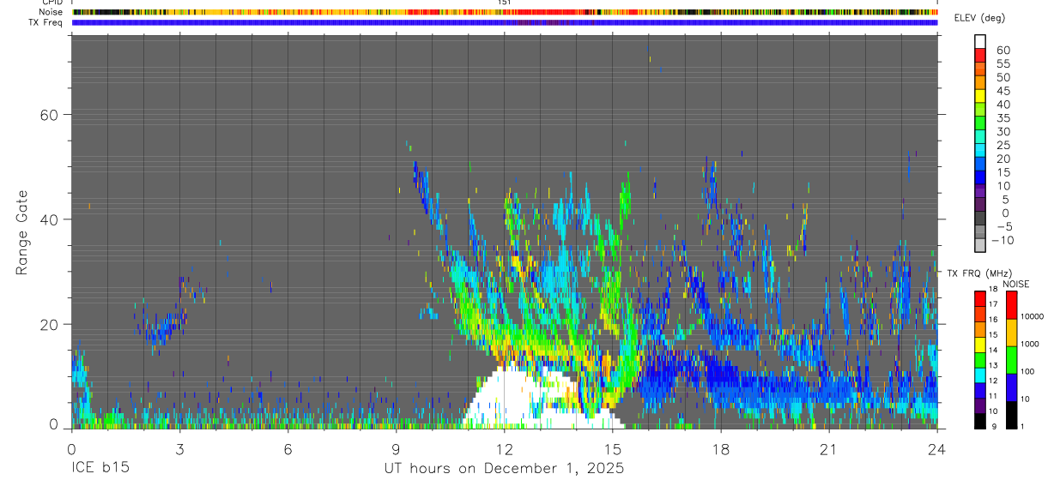This screenshot has width=1054, height=486.
Task: Click the '100' value in the NOISE legend
Action: click(1027, 372)
